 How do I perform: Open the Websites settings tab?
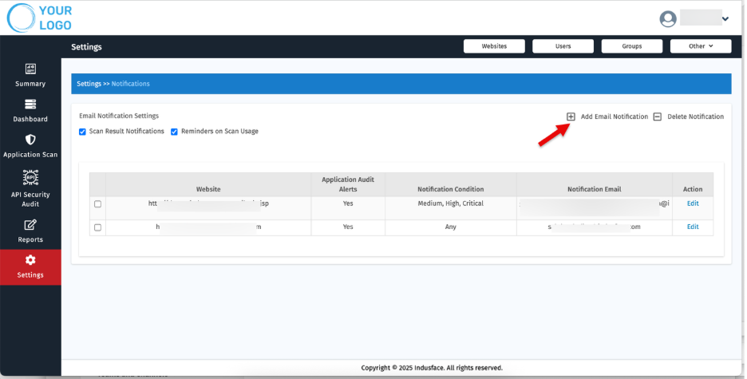pos(494,46)
